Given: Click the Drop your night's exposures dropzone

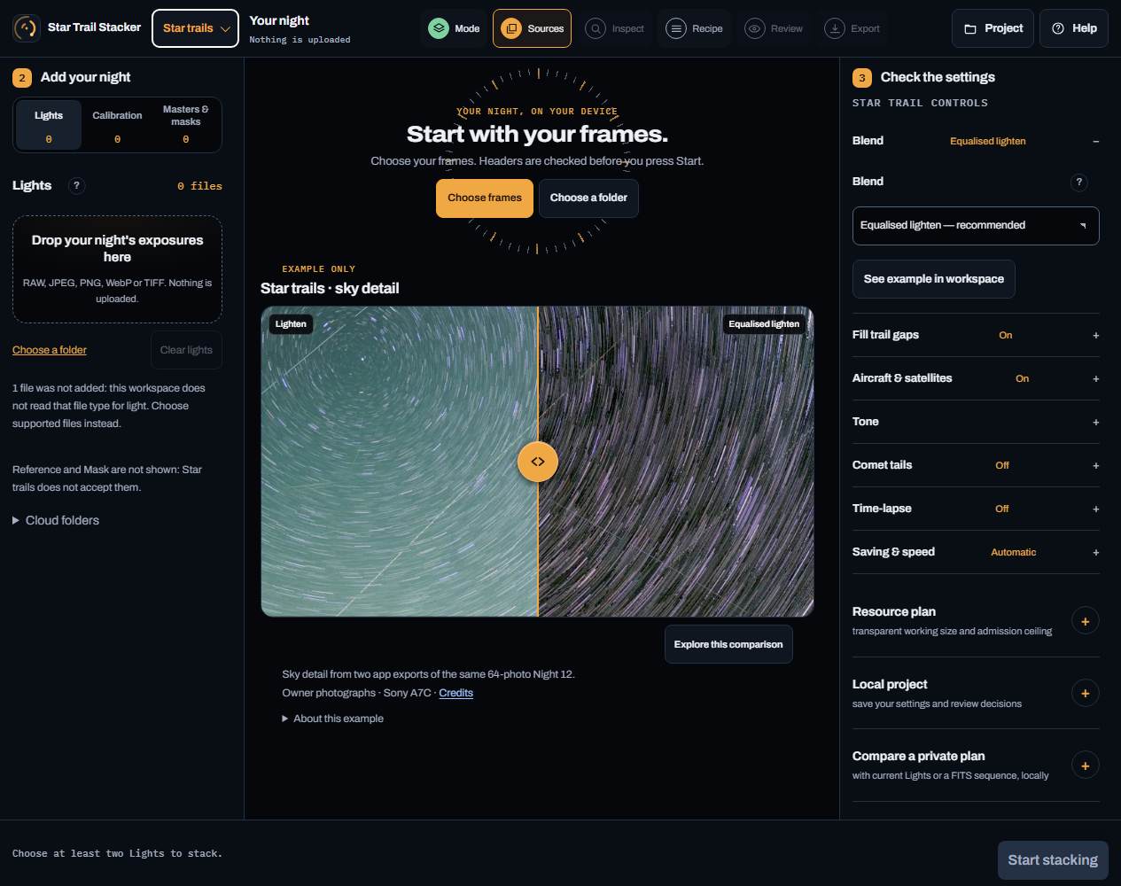Looking at the screenshot, I should tap(117, 269).
